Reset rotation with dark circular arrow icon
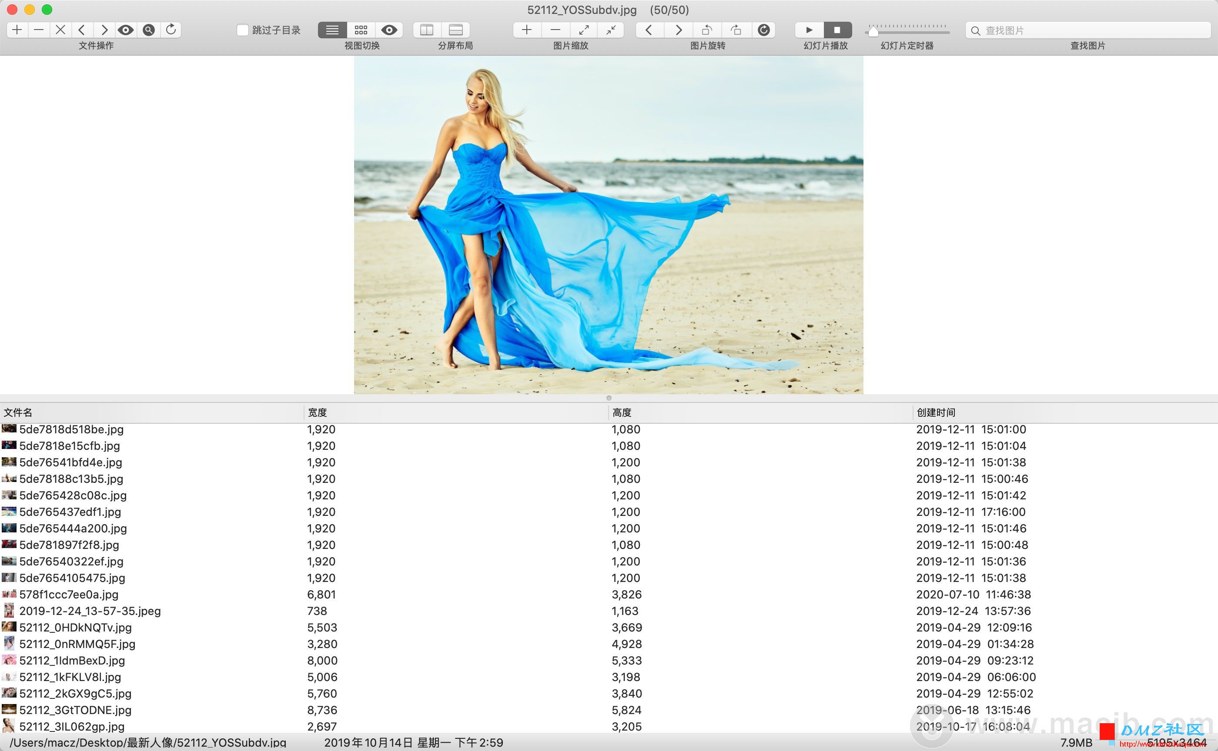Viewport: 1218px width, 751px height. [x=763, y=30]
